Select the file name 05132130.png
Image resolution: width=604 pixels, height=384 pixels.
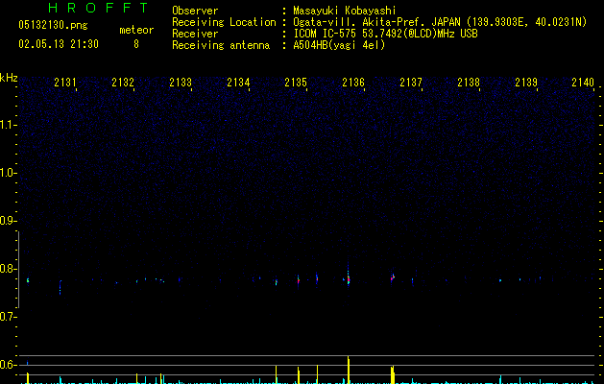[53, 25]
